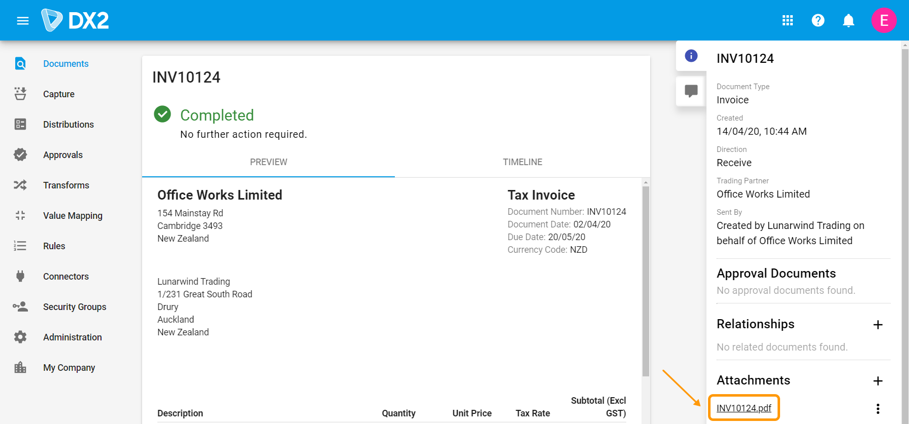
Task: Open the user avatar E menu
Action: point(884,20)
